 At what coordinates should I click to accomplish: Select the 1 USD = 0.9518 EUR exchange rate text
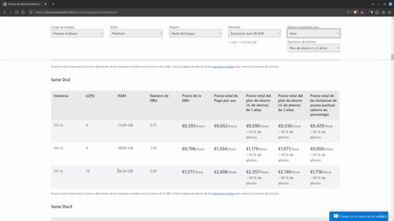coord(243,42)
